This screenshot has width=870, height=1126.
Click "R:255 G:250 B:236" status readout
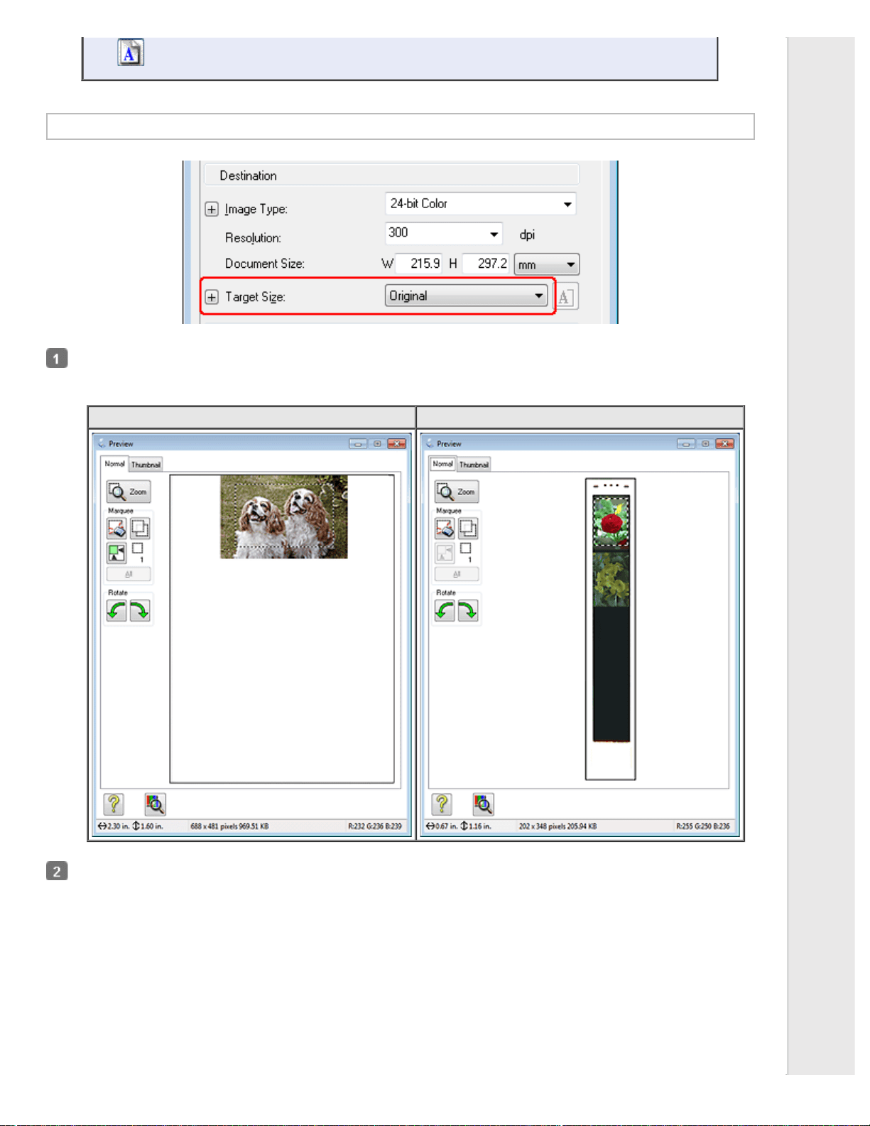pos(703,826)
